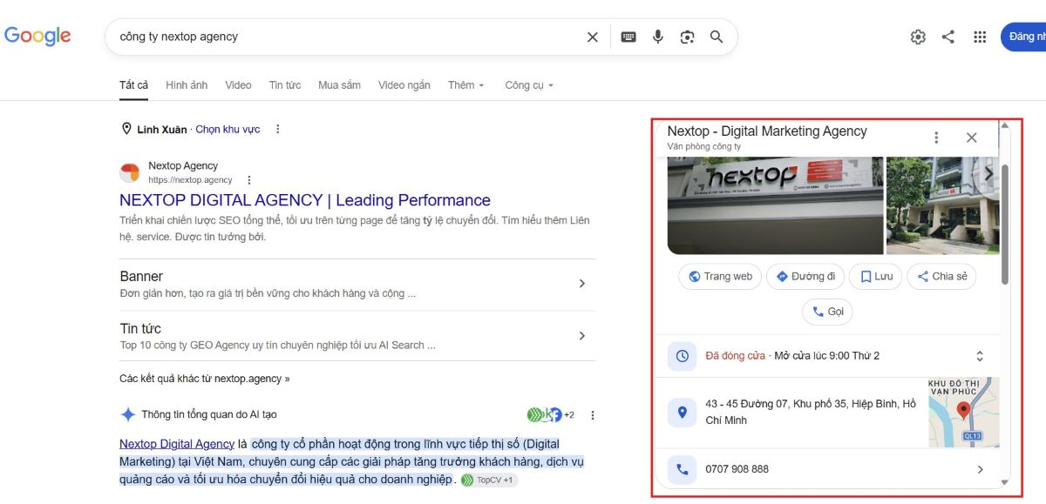Open the phone number row chevron

click(x=980, y=469)
